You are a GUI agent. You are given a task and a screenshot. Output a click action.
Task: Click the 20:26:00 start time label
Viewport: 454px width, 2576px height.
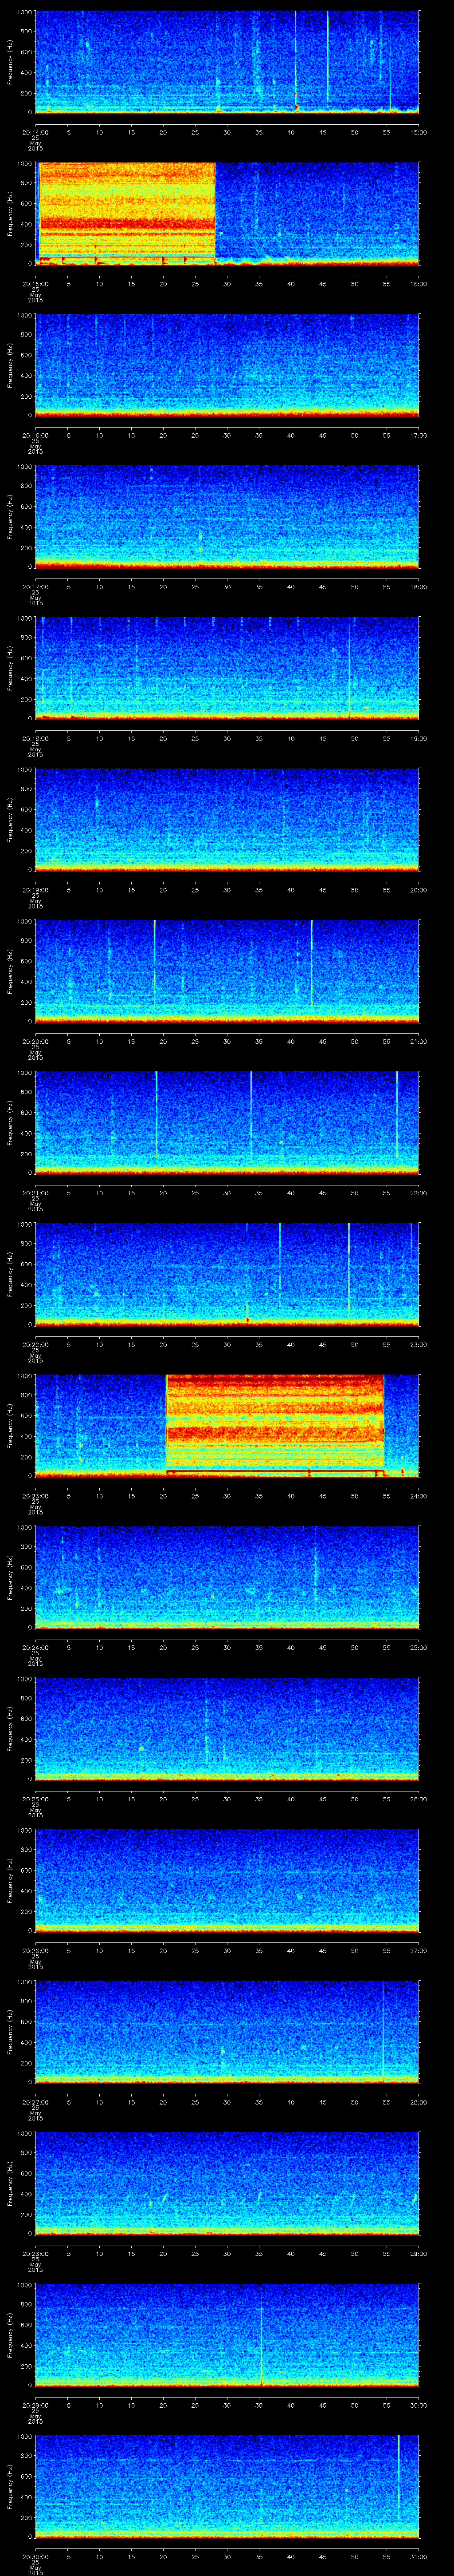coord(35,1950)
